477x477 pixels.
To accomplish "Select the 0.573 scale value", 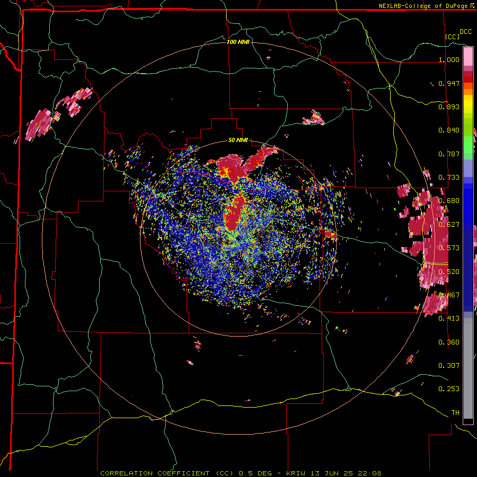I will [449, 248].
